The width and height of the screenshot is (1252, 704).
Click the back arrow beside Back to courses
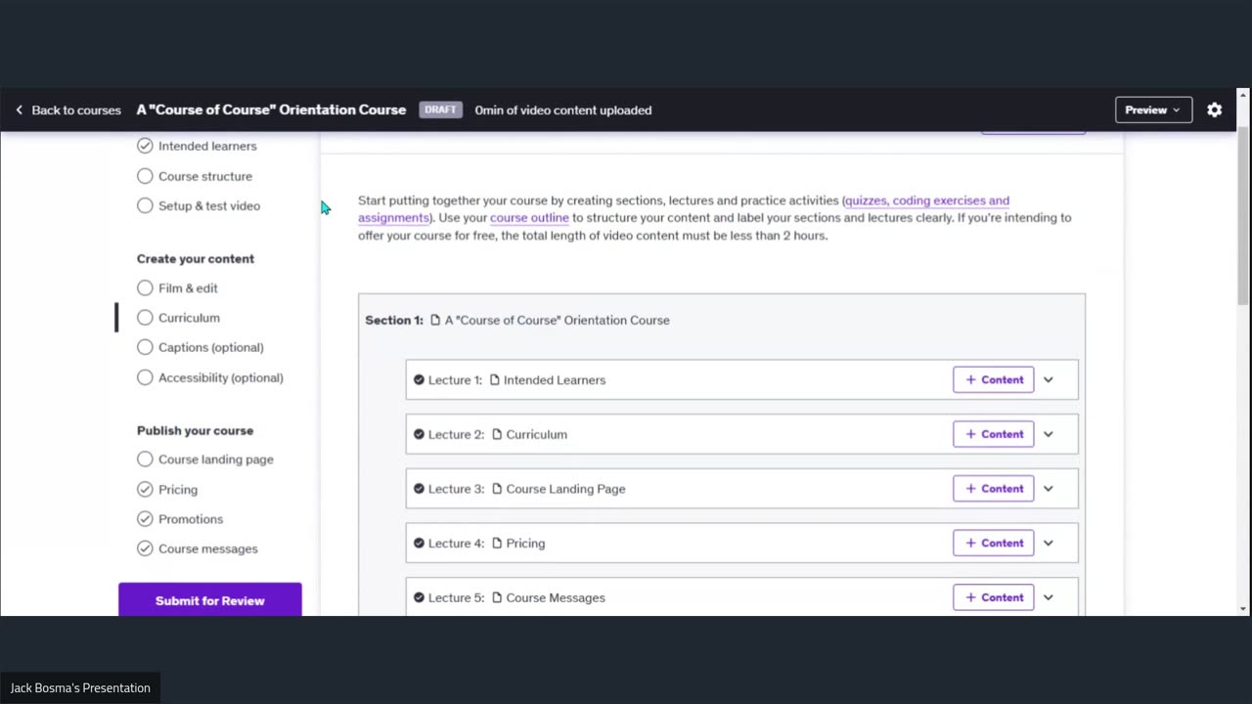[19, 110]
